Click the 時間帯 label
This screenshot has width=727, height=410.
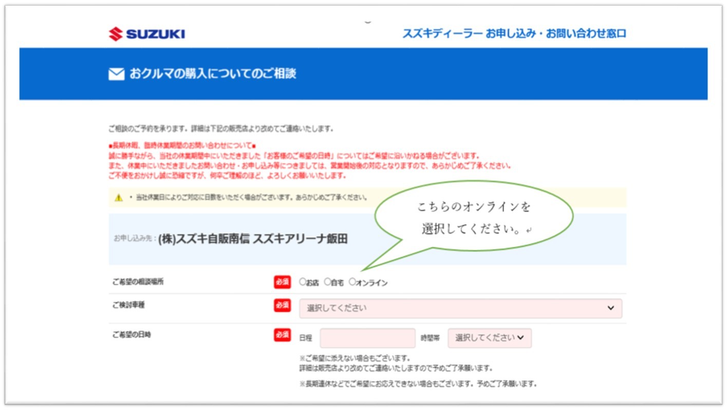click(430, 338)
